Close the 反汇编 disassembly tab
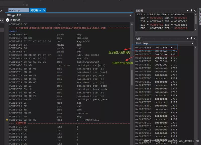201x145 pixels. pyautogui.click(x=44, y=10)
